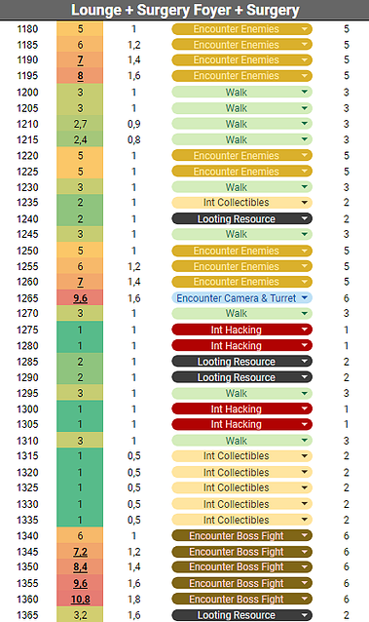Select the Lounge + Surgery Foyer + Surgery header
Viewport: 369px width, 622px height.
tap(185, 10)
